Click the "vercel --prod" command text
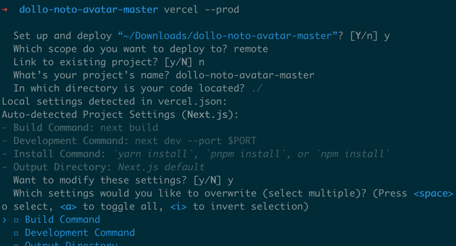This screenshot has height=246, width=456. pos(201,9)
